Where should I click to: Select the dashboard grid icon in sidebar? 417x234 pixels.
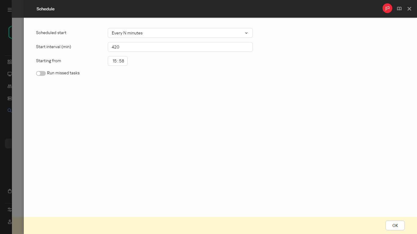(x=9, y=62)
